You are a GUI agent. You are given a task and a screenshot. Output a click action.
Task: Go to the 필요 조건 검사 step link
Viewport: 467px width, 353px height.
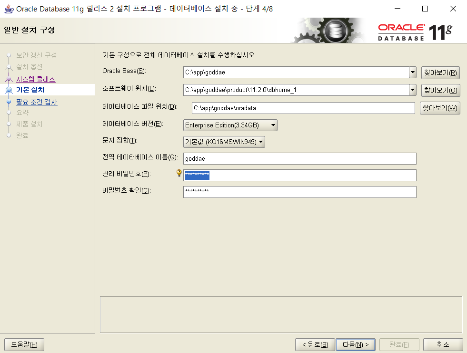37,102
